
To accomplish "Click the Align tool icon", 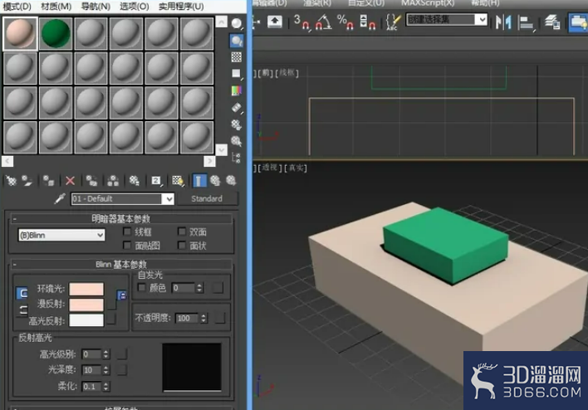I will point(526,23).
